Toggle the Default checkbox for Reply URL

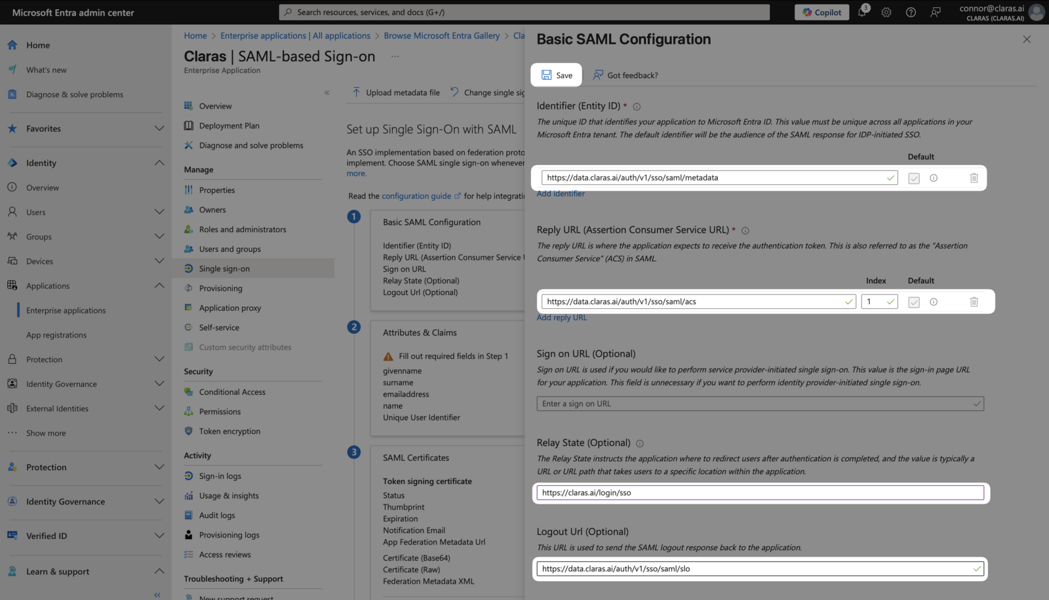[x=914, y=302]
